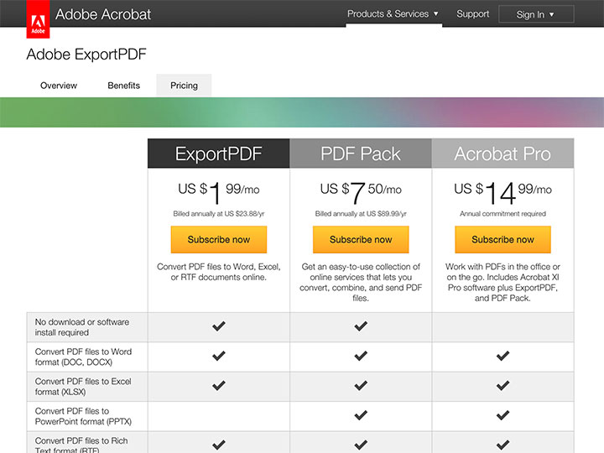The width and height of the screenshot is (604, 453).
Task: Click ExportPDF description about Word, Excel, RTF
Action: (219, 272)
